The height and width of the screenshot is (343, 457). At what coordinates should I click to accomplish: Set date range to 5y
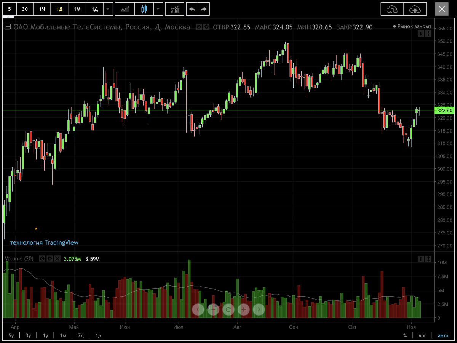pyautogui.click(x=11, y=335)
